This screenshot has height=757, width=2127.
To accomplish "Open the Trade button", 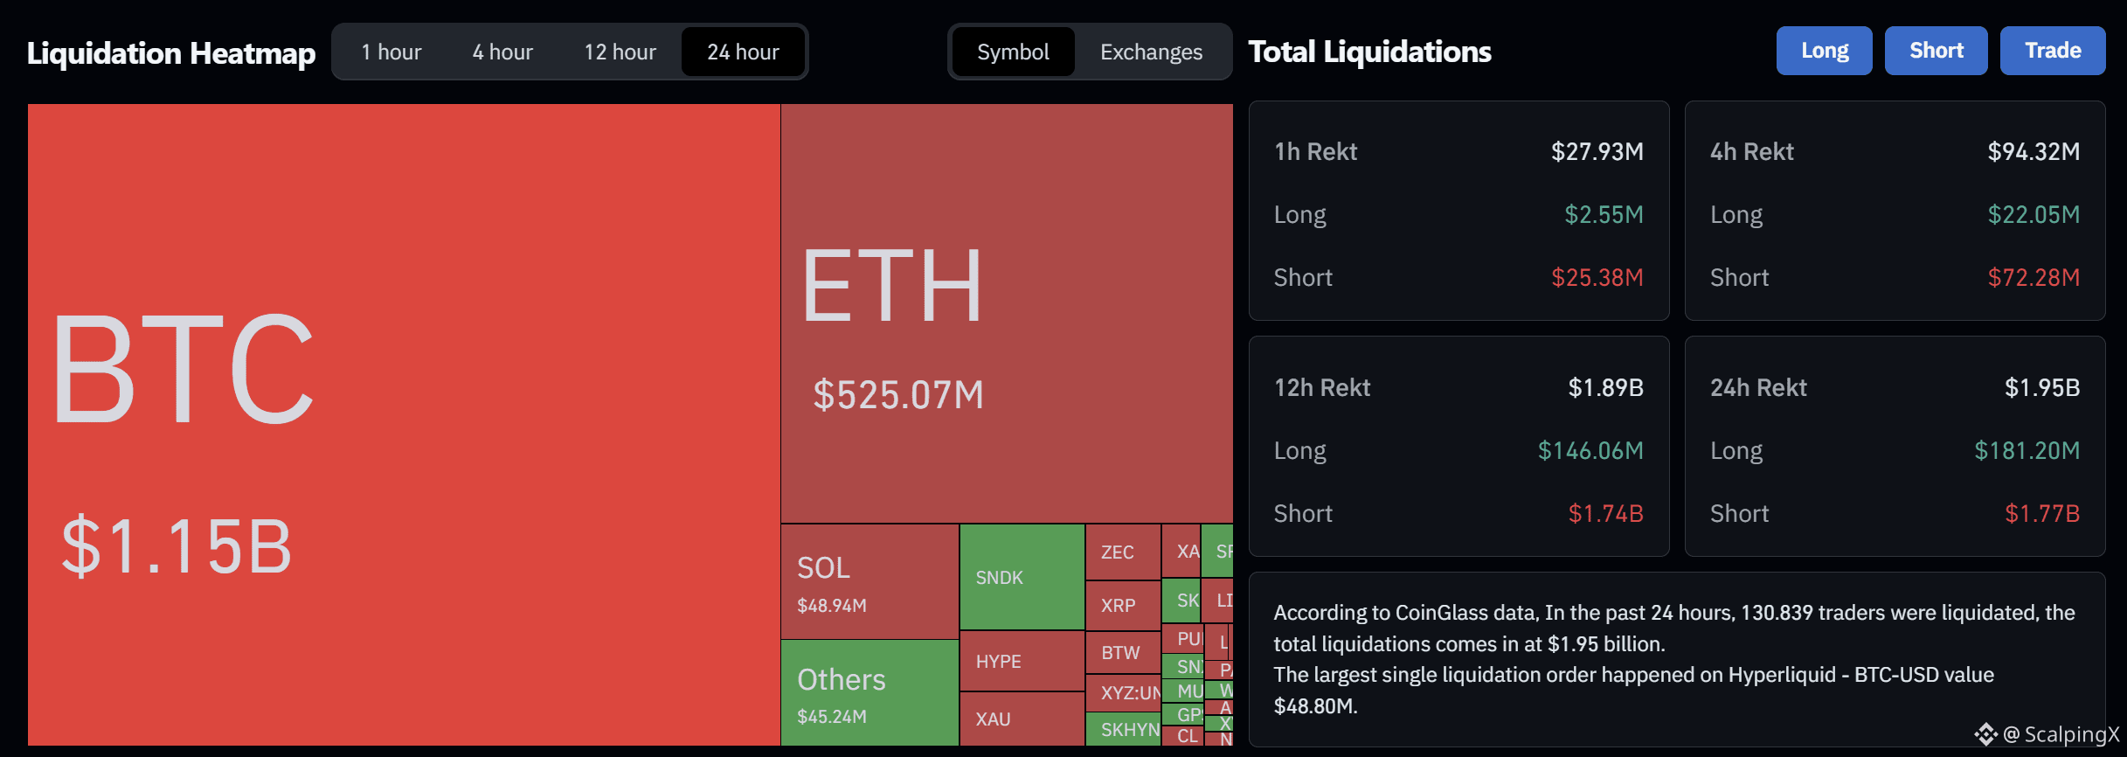I will click(x=2052, y=51).
